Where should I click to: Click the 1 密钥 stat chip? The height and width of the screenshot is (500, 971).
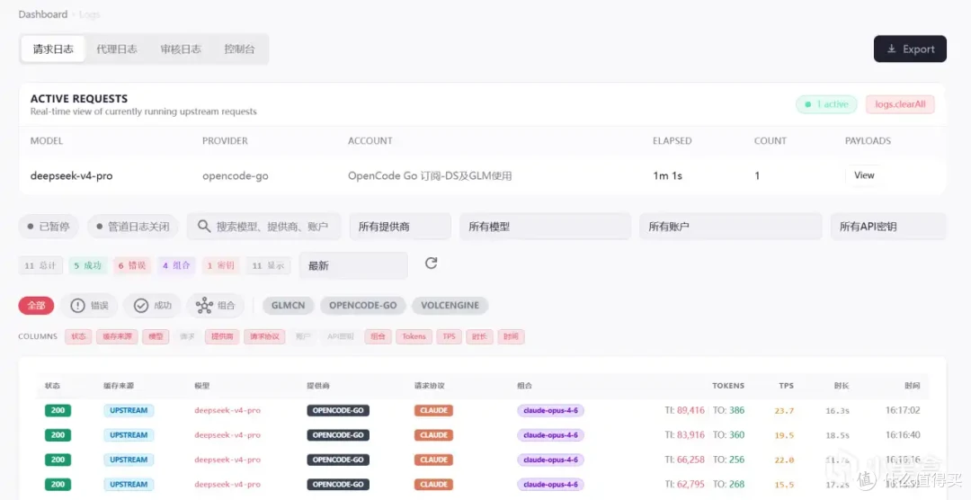click(220, 266)
